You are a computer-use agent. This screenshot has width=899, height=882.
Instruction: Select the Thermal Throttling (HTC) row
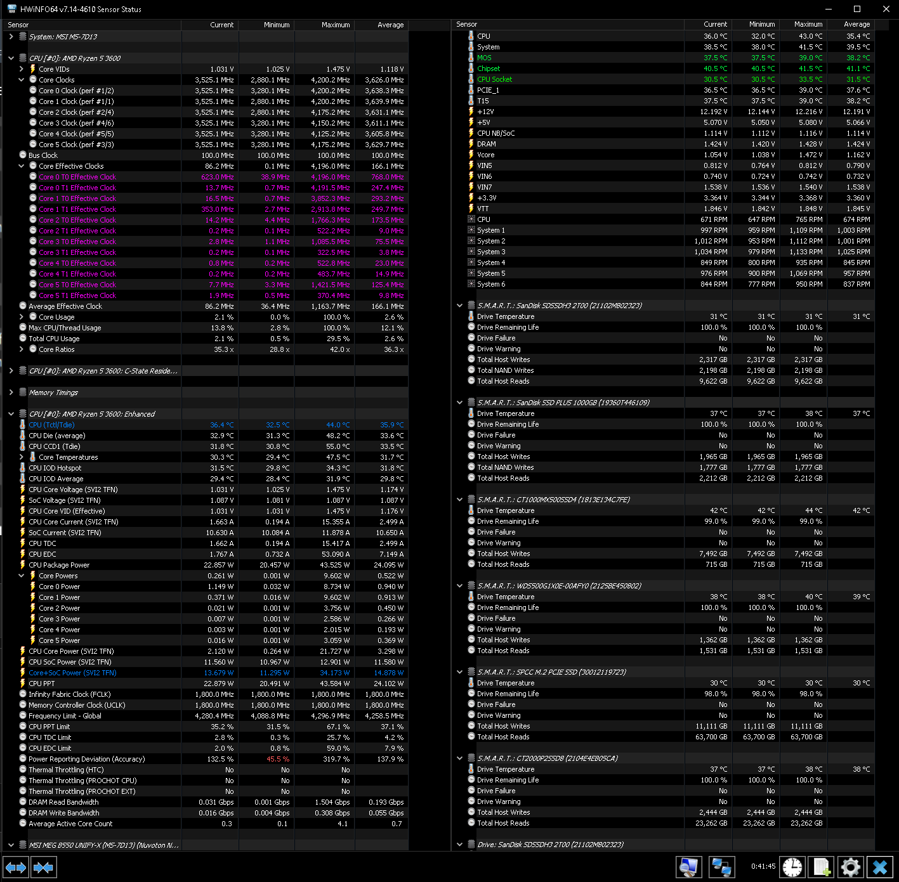click(x=206, y=770)
